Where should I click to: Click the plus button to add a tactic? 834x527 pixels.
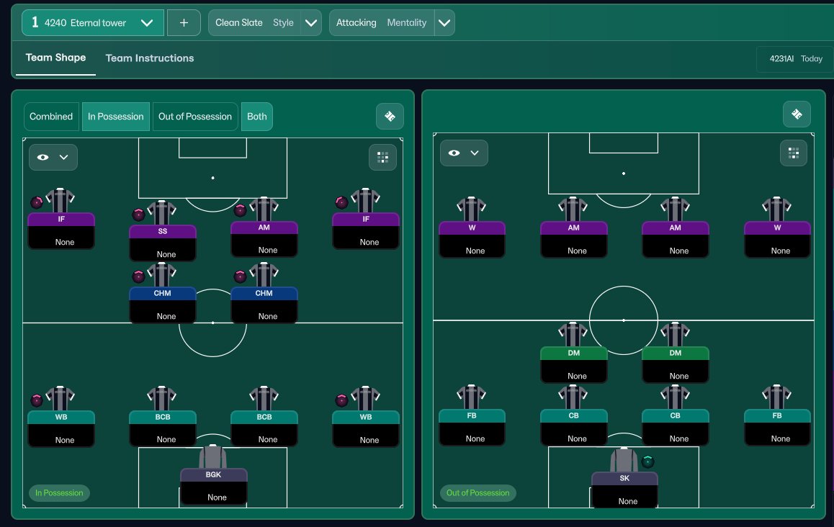coord(184,23)
